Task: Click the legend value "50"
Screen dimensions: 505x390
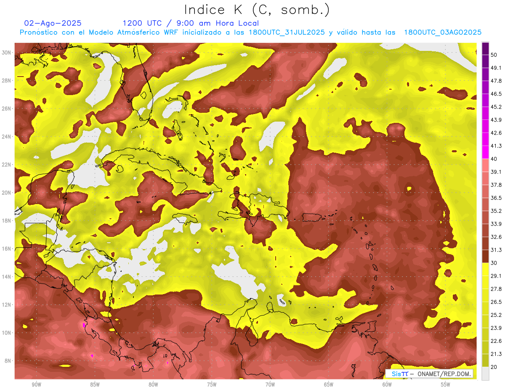Action: point(494,55)
